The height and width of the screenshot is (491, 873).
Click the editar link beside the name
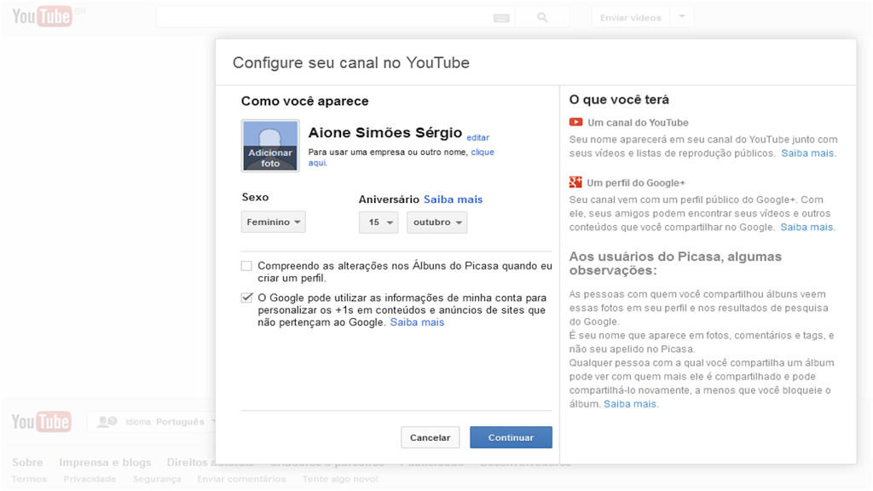477,137
